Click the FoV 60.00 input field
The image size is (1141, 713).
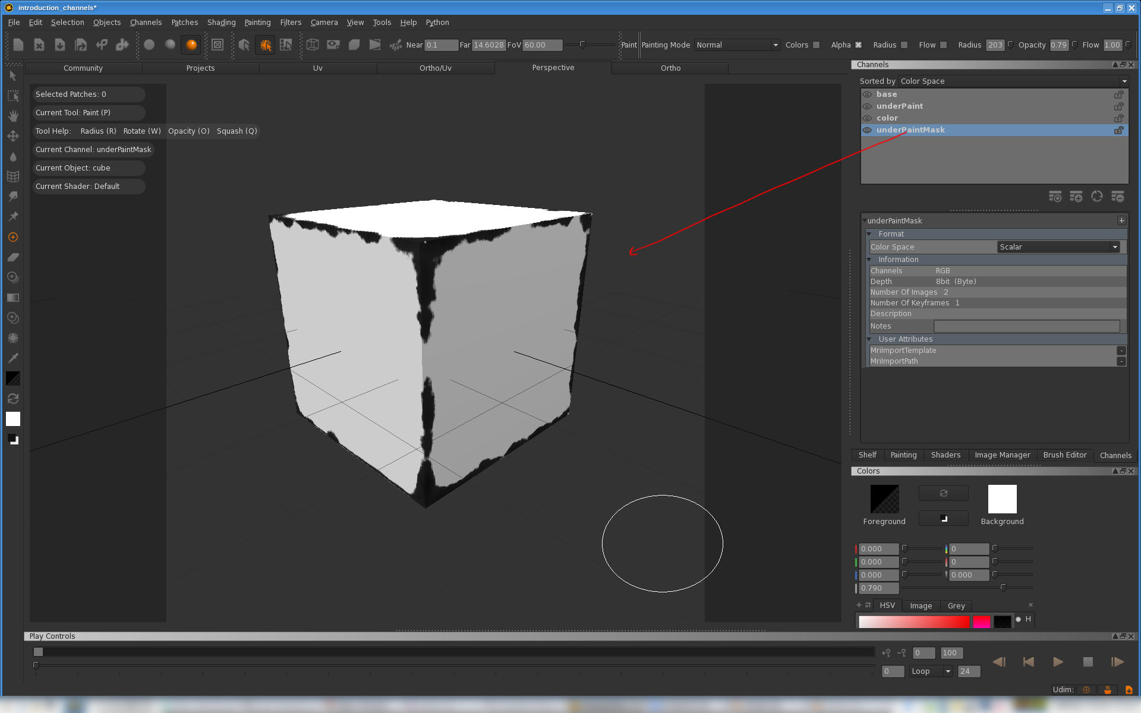(x=543, y=45)
